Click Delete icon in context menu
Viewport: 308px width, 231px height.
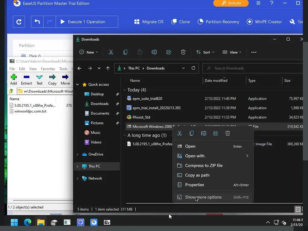click(228, 133)
